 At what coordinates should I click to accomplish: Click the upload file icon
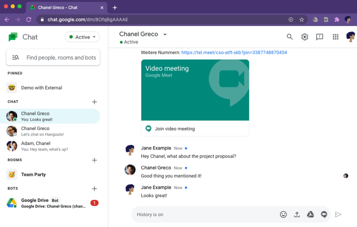[297, 214]
